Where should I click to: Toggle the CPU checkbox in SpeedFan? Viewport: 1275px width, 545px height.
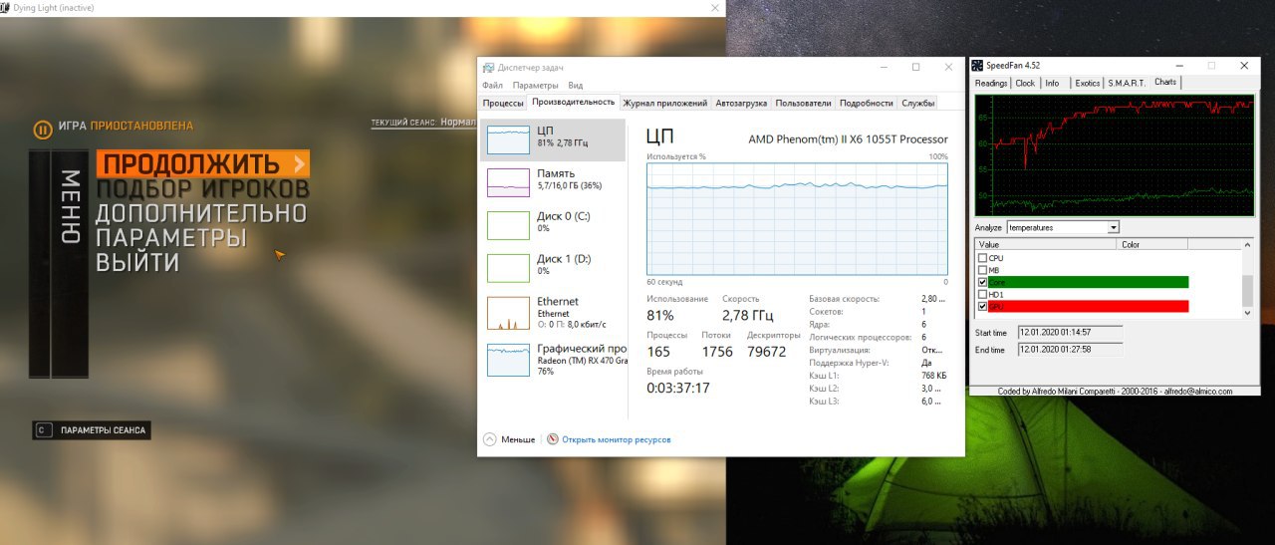click(983, 258)
